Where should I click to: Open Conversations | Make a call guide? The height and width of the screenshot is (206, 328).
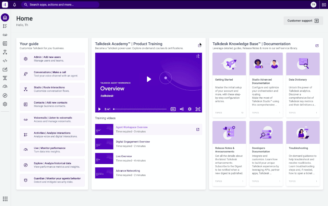point(52,74)
